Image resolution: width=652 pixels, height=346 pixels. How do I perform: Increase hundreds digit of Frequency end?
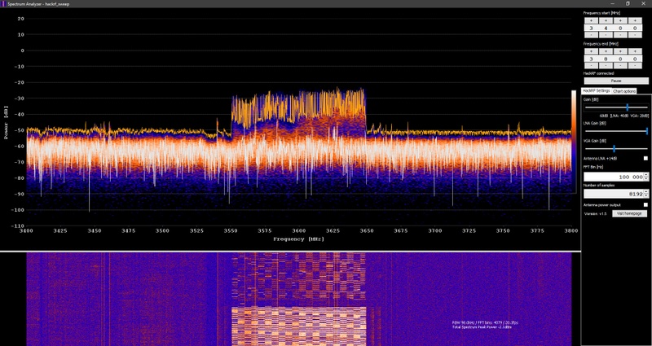[606, 51]
